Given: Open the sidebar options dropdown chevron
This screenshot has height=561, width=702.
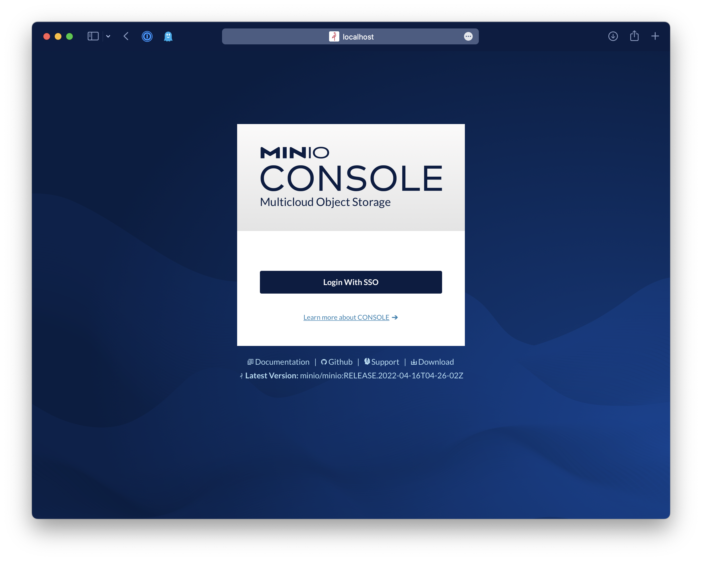Looking at the screenshot, I should [x=108, y=36].
